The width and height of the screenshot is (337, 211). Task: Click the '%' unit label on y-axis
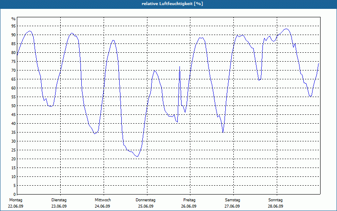tap(13, 19)
